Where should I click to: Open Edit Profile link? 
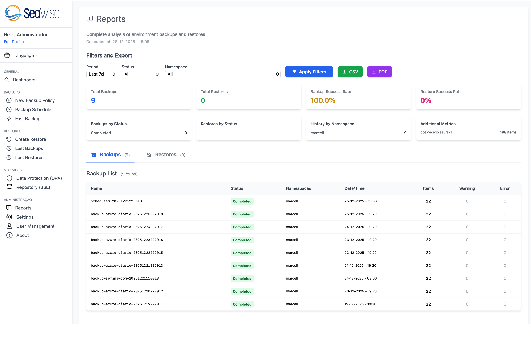point(14,42)
